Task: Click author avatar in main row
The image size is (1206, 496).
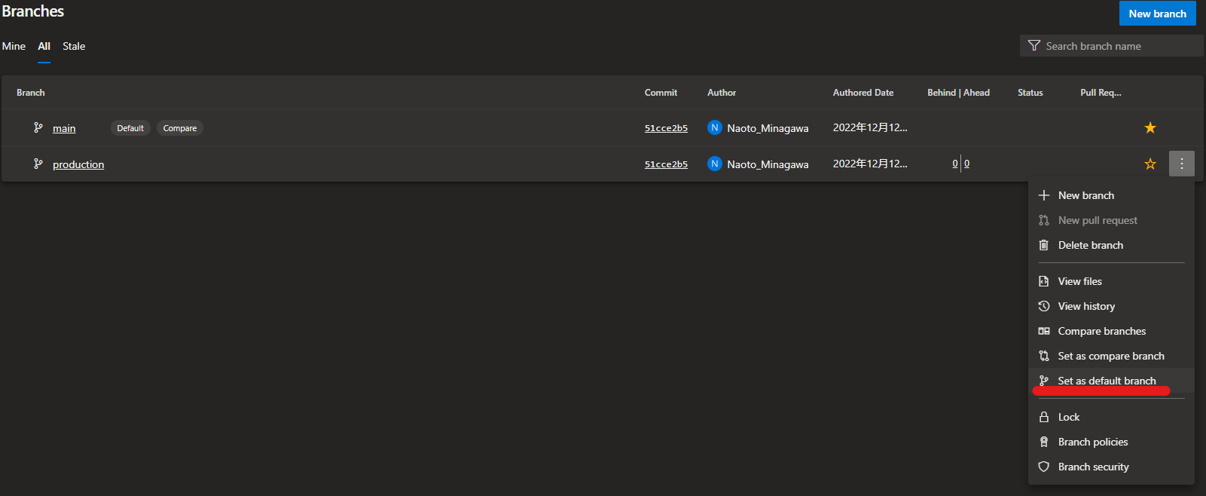Action: (x=715, y=127)
